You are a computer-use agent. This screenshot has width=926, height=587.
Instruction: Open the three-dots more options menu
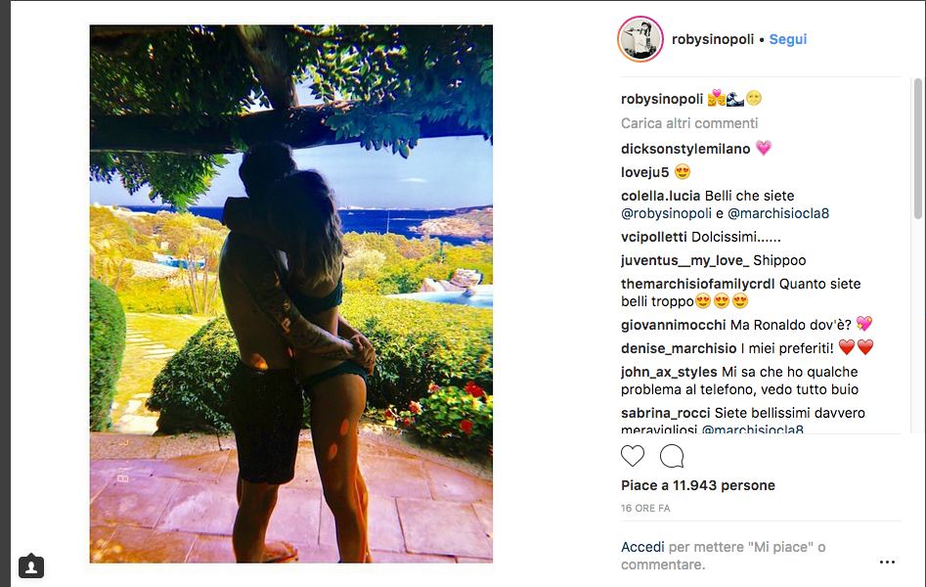(x=887, y=563)
